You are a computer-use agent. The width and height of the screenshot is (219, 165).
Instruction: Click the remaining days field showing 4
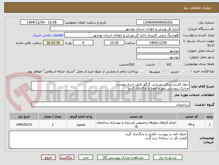tap(83, 43)
